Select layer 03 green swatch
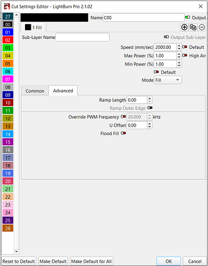Viewport: 208px width, 266px height. coord(8,48)
